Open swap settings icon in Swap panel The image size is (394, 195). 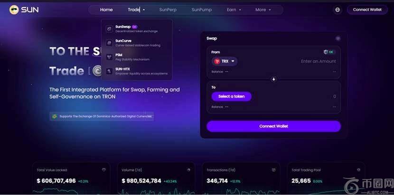[338, 39]
